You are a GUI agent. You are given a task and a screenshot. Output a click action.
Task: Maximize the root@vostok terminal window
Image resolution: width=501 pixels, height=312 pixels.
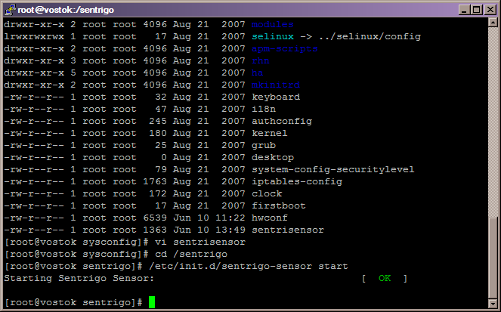point(477,10)
